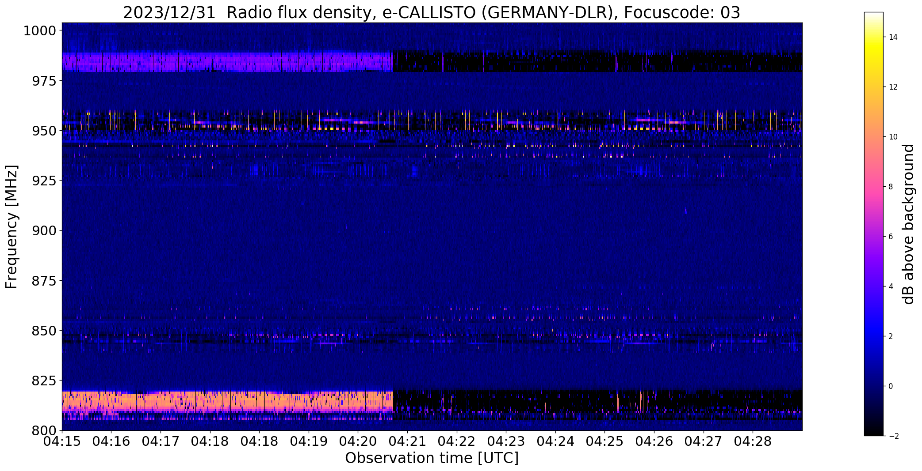Click the 900 frequency tick label
The width and height of the screenshot is (922, 471).
44,230
